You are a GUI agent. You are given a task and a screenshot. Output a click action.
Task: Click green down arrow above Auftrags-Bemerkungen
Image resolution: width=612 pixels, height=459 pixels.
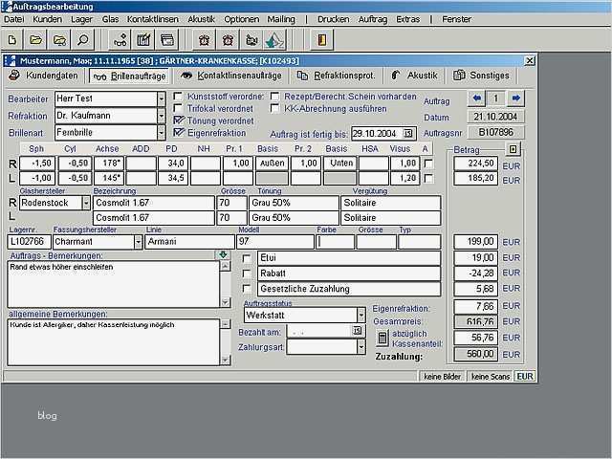point(223,255)
